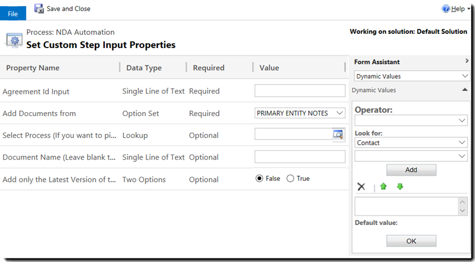
Task: Click the green move down arrow
Action: pyautogui.click(x=400, y=186)
